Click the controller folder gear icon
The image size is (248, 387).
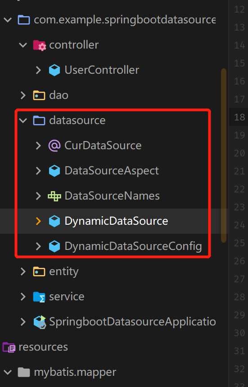[39, 45]
